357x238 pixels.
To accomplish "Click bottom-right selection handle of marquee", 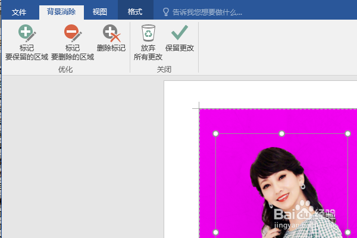I will pyautogui.click(x=347, y=232).
